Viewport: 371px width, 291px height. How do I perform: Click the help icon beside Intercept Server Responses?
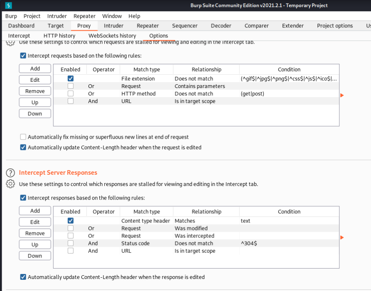coord(10,173)
